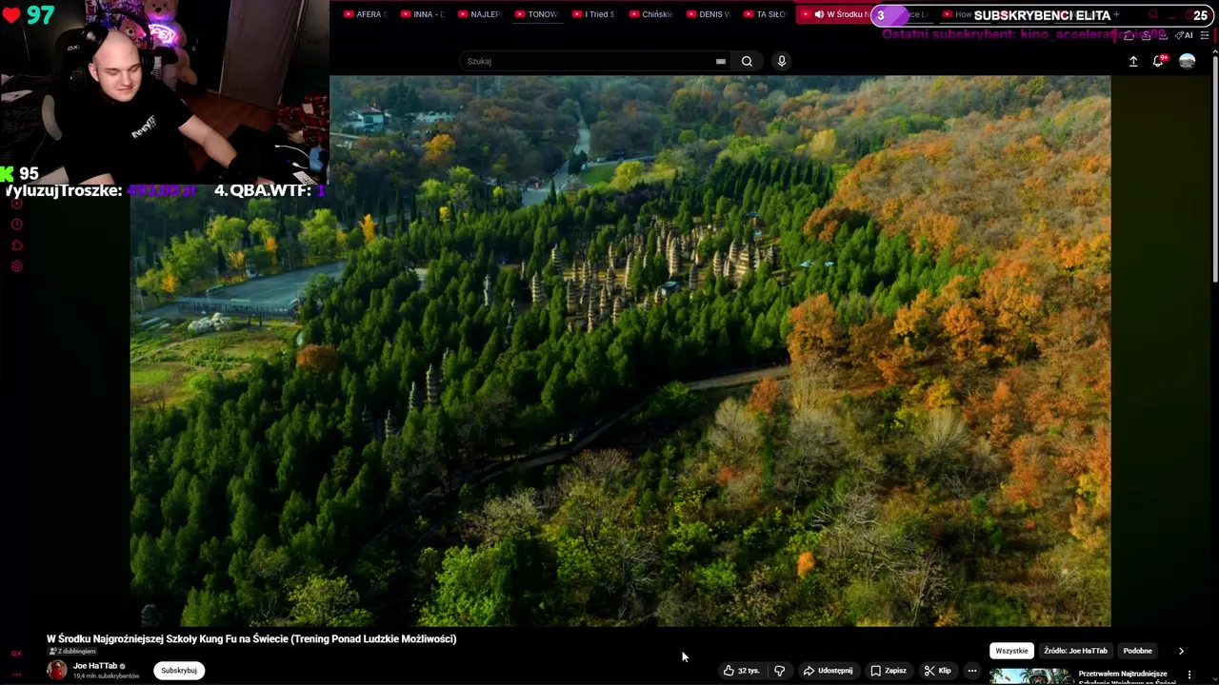Share the video via Udostępnij
Screen dimensions: 1219x685
tap(828, 671)
